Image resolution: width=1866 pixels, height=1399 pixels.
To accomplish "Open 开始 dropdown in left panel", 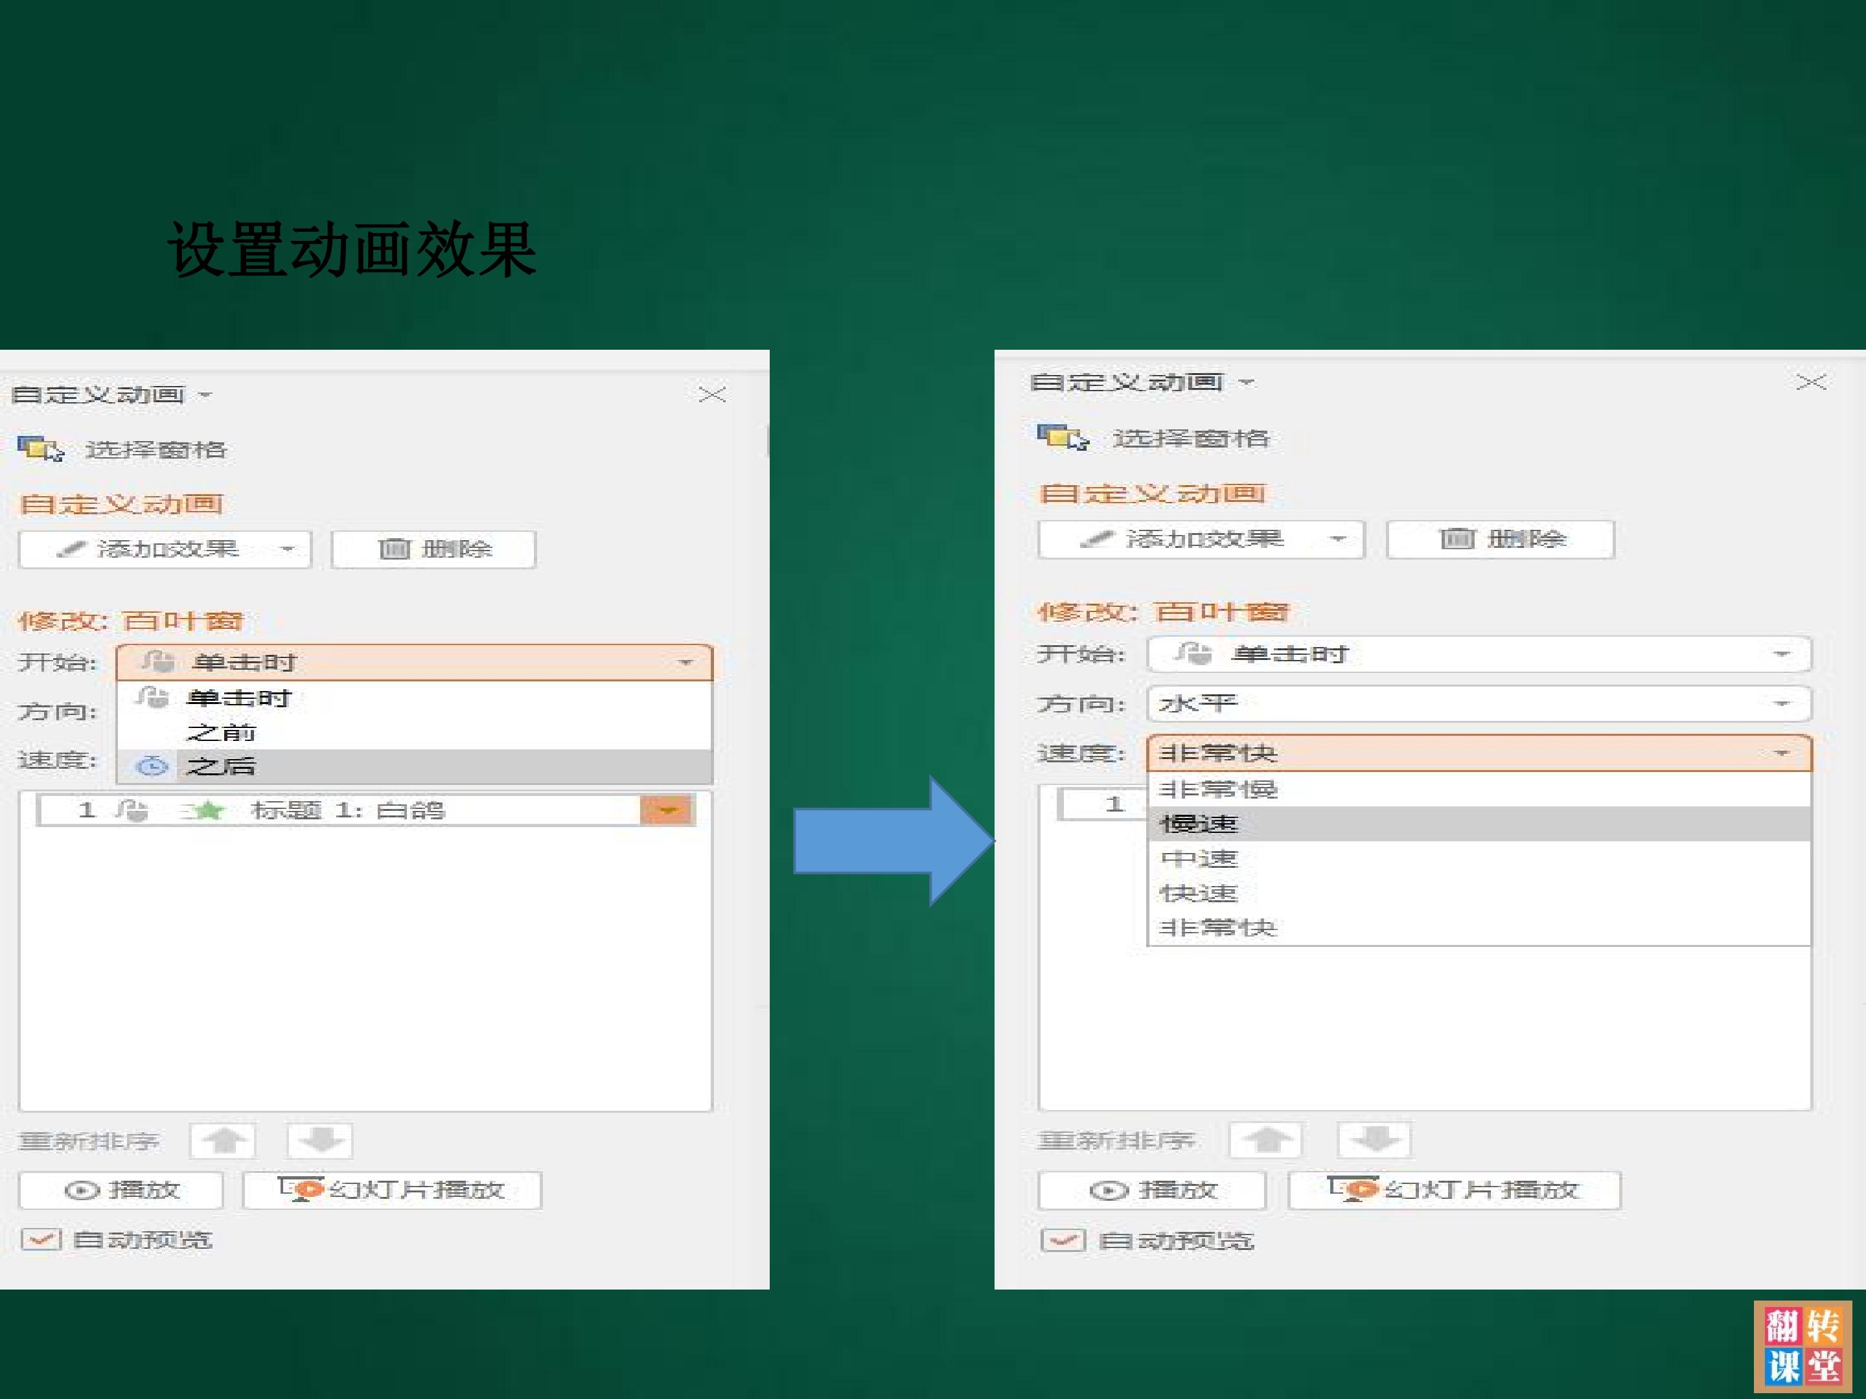I will [x=414, y=663].
